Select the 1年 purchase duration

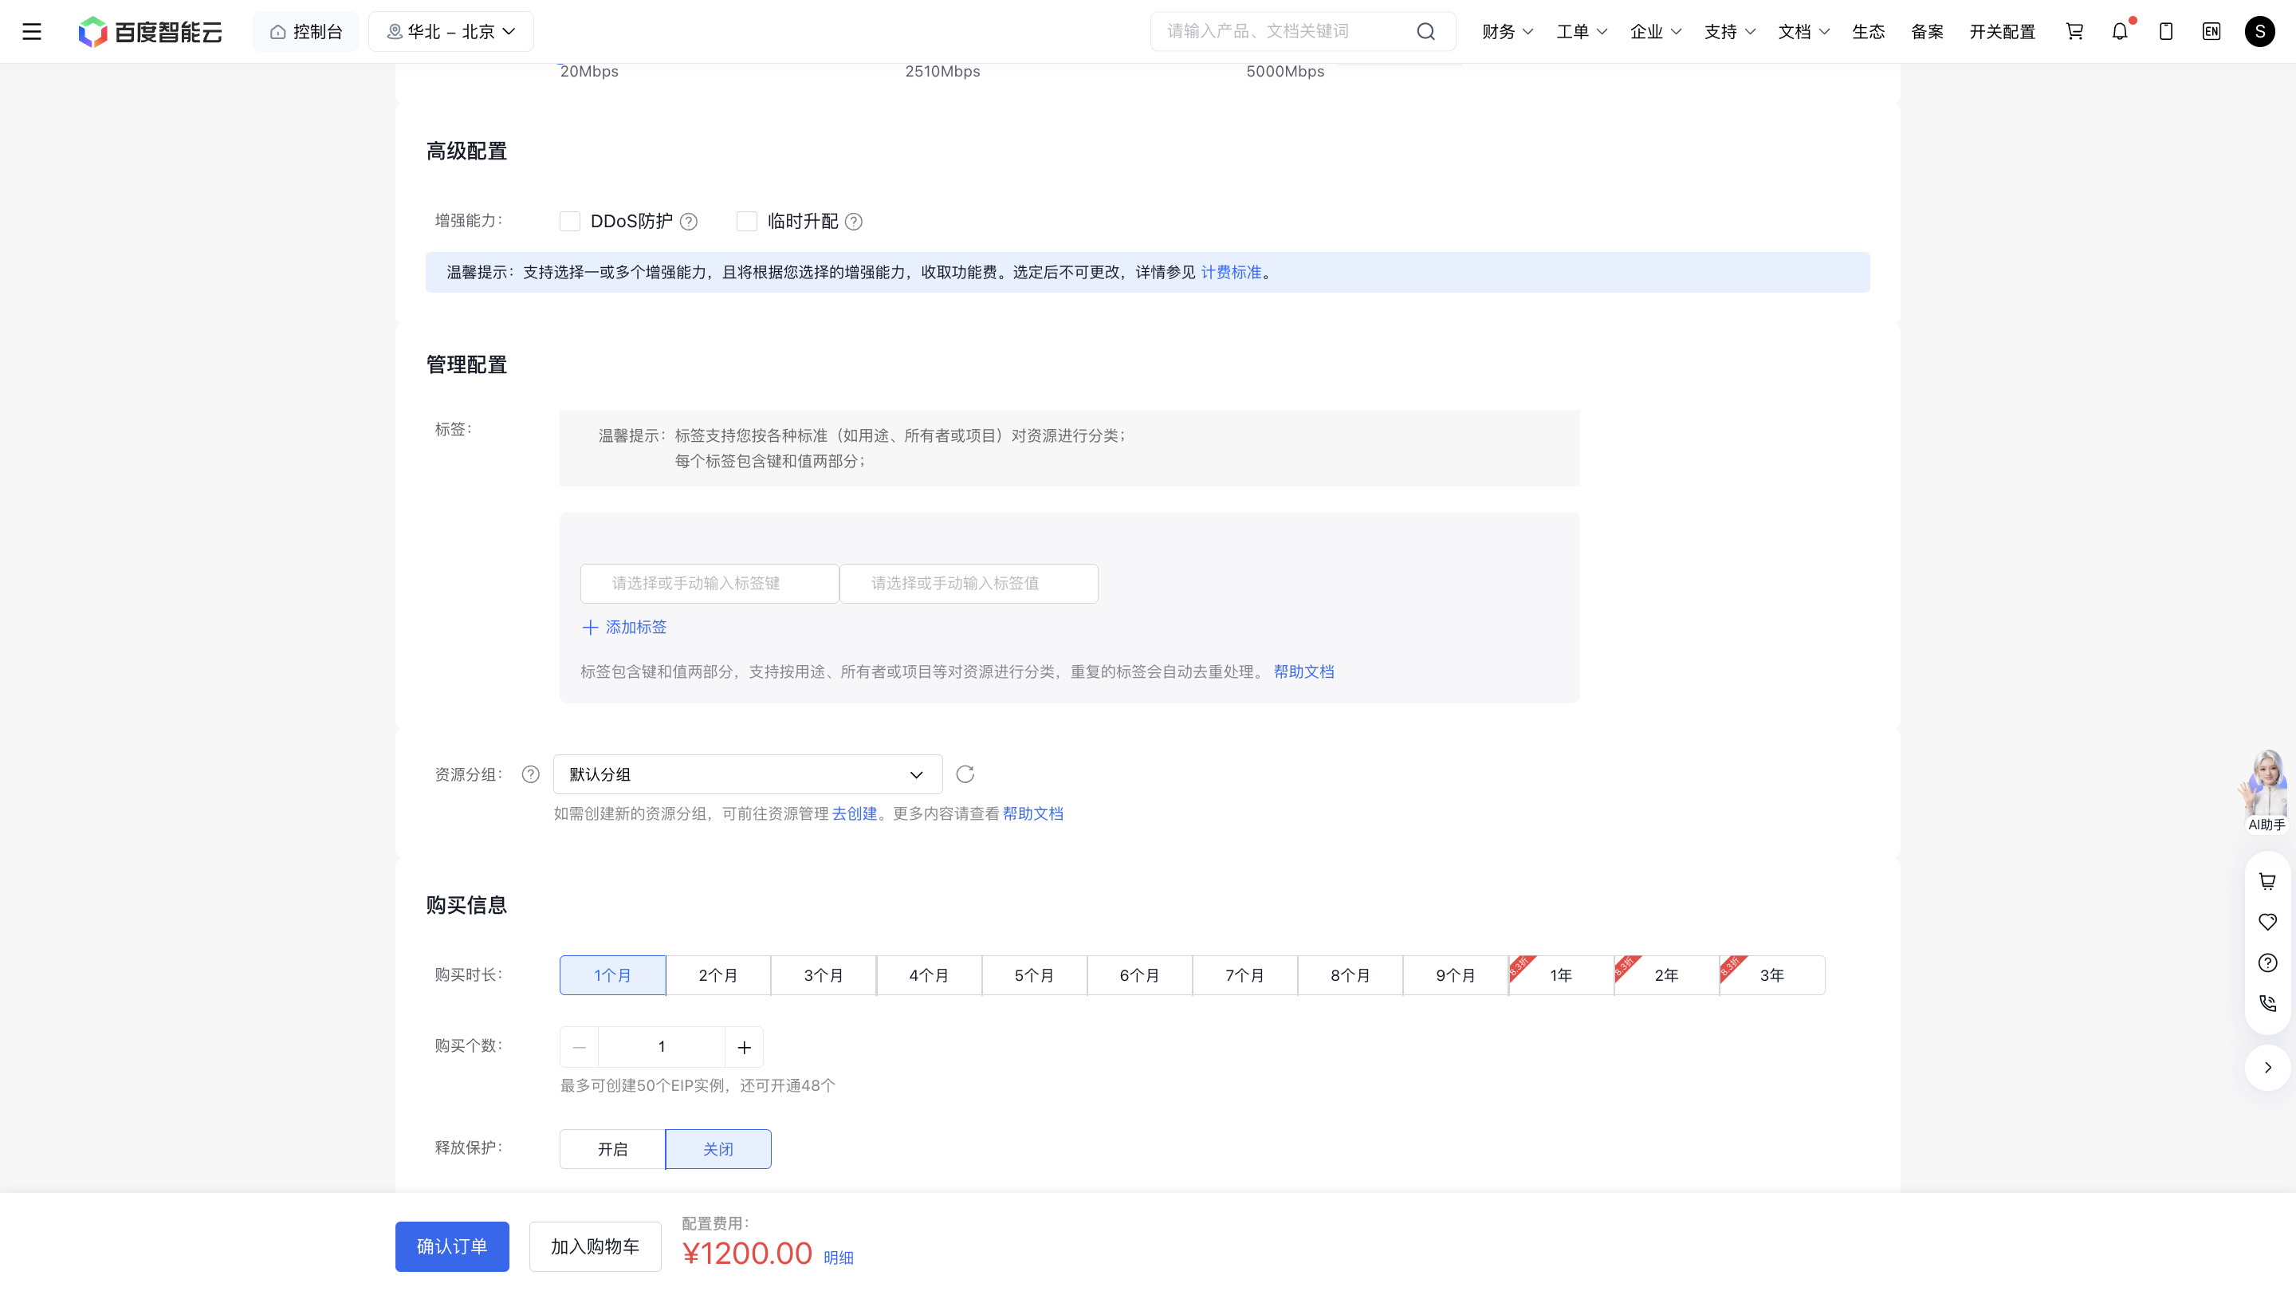point(1561,975)
